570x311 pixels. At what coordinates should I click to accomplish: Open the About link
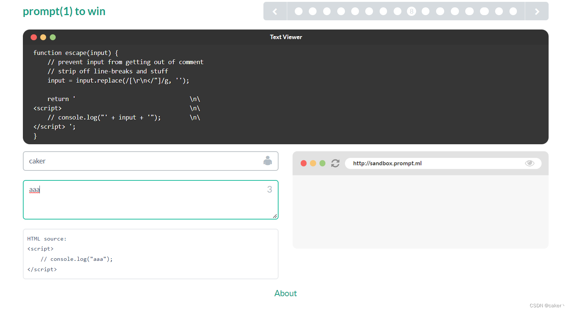[286, 293]
